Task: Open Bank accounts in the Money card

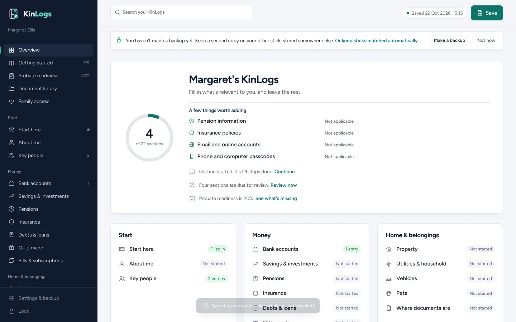Action: tap(307, 249)
